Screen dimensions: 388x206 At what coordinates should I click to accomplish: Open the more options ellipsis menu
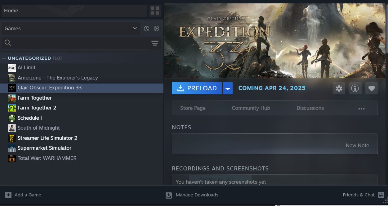pos(361,109)
